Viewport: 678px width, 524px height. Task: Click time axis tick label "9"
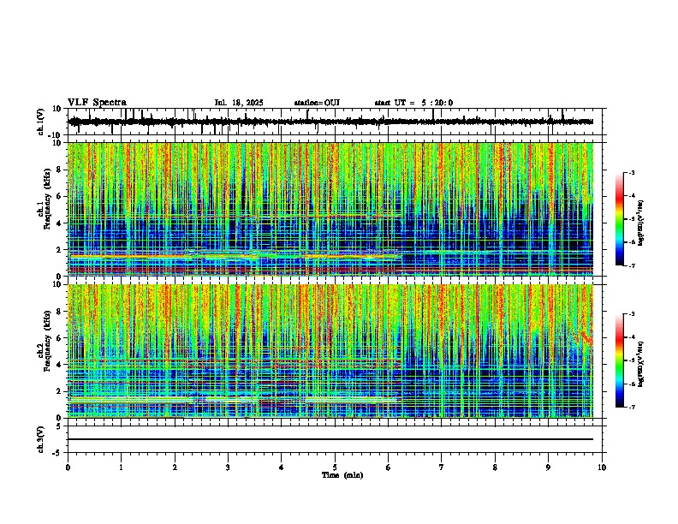pyautogui.click(x=548, y=467)
